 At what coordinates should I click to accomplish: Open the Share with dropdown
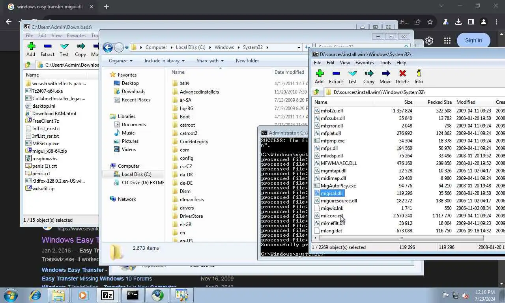pyautogui.click(x=210, y=61)
